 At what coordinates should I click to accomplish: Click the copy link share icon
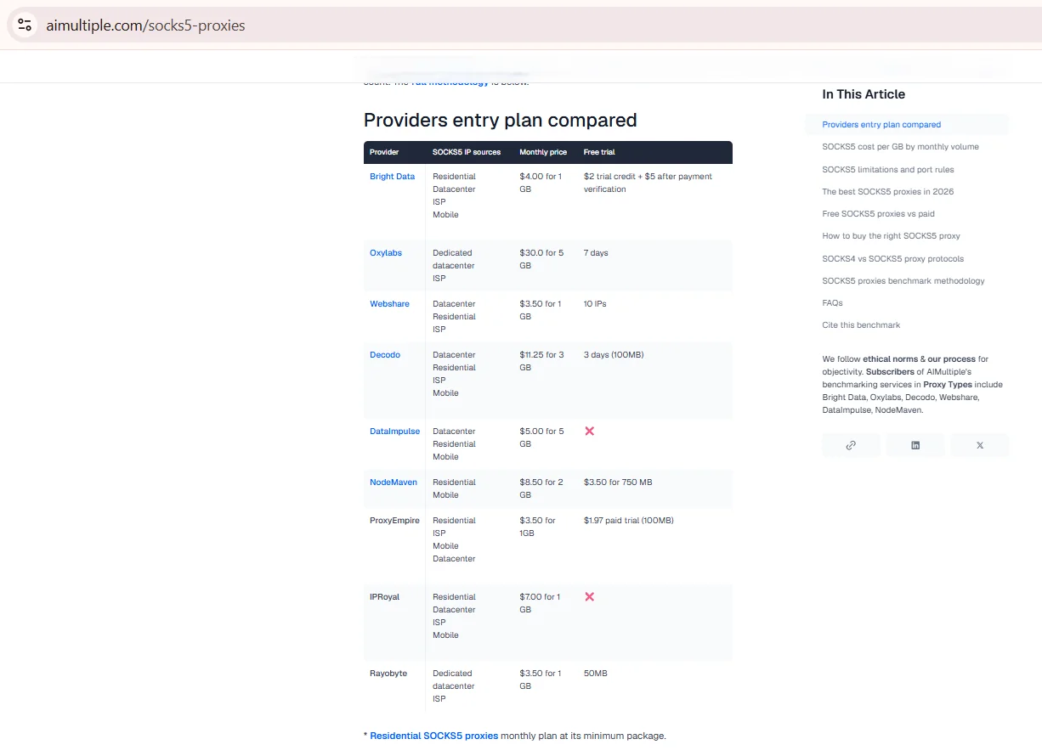[851, 445]
